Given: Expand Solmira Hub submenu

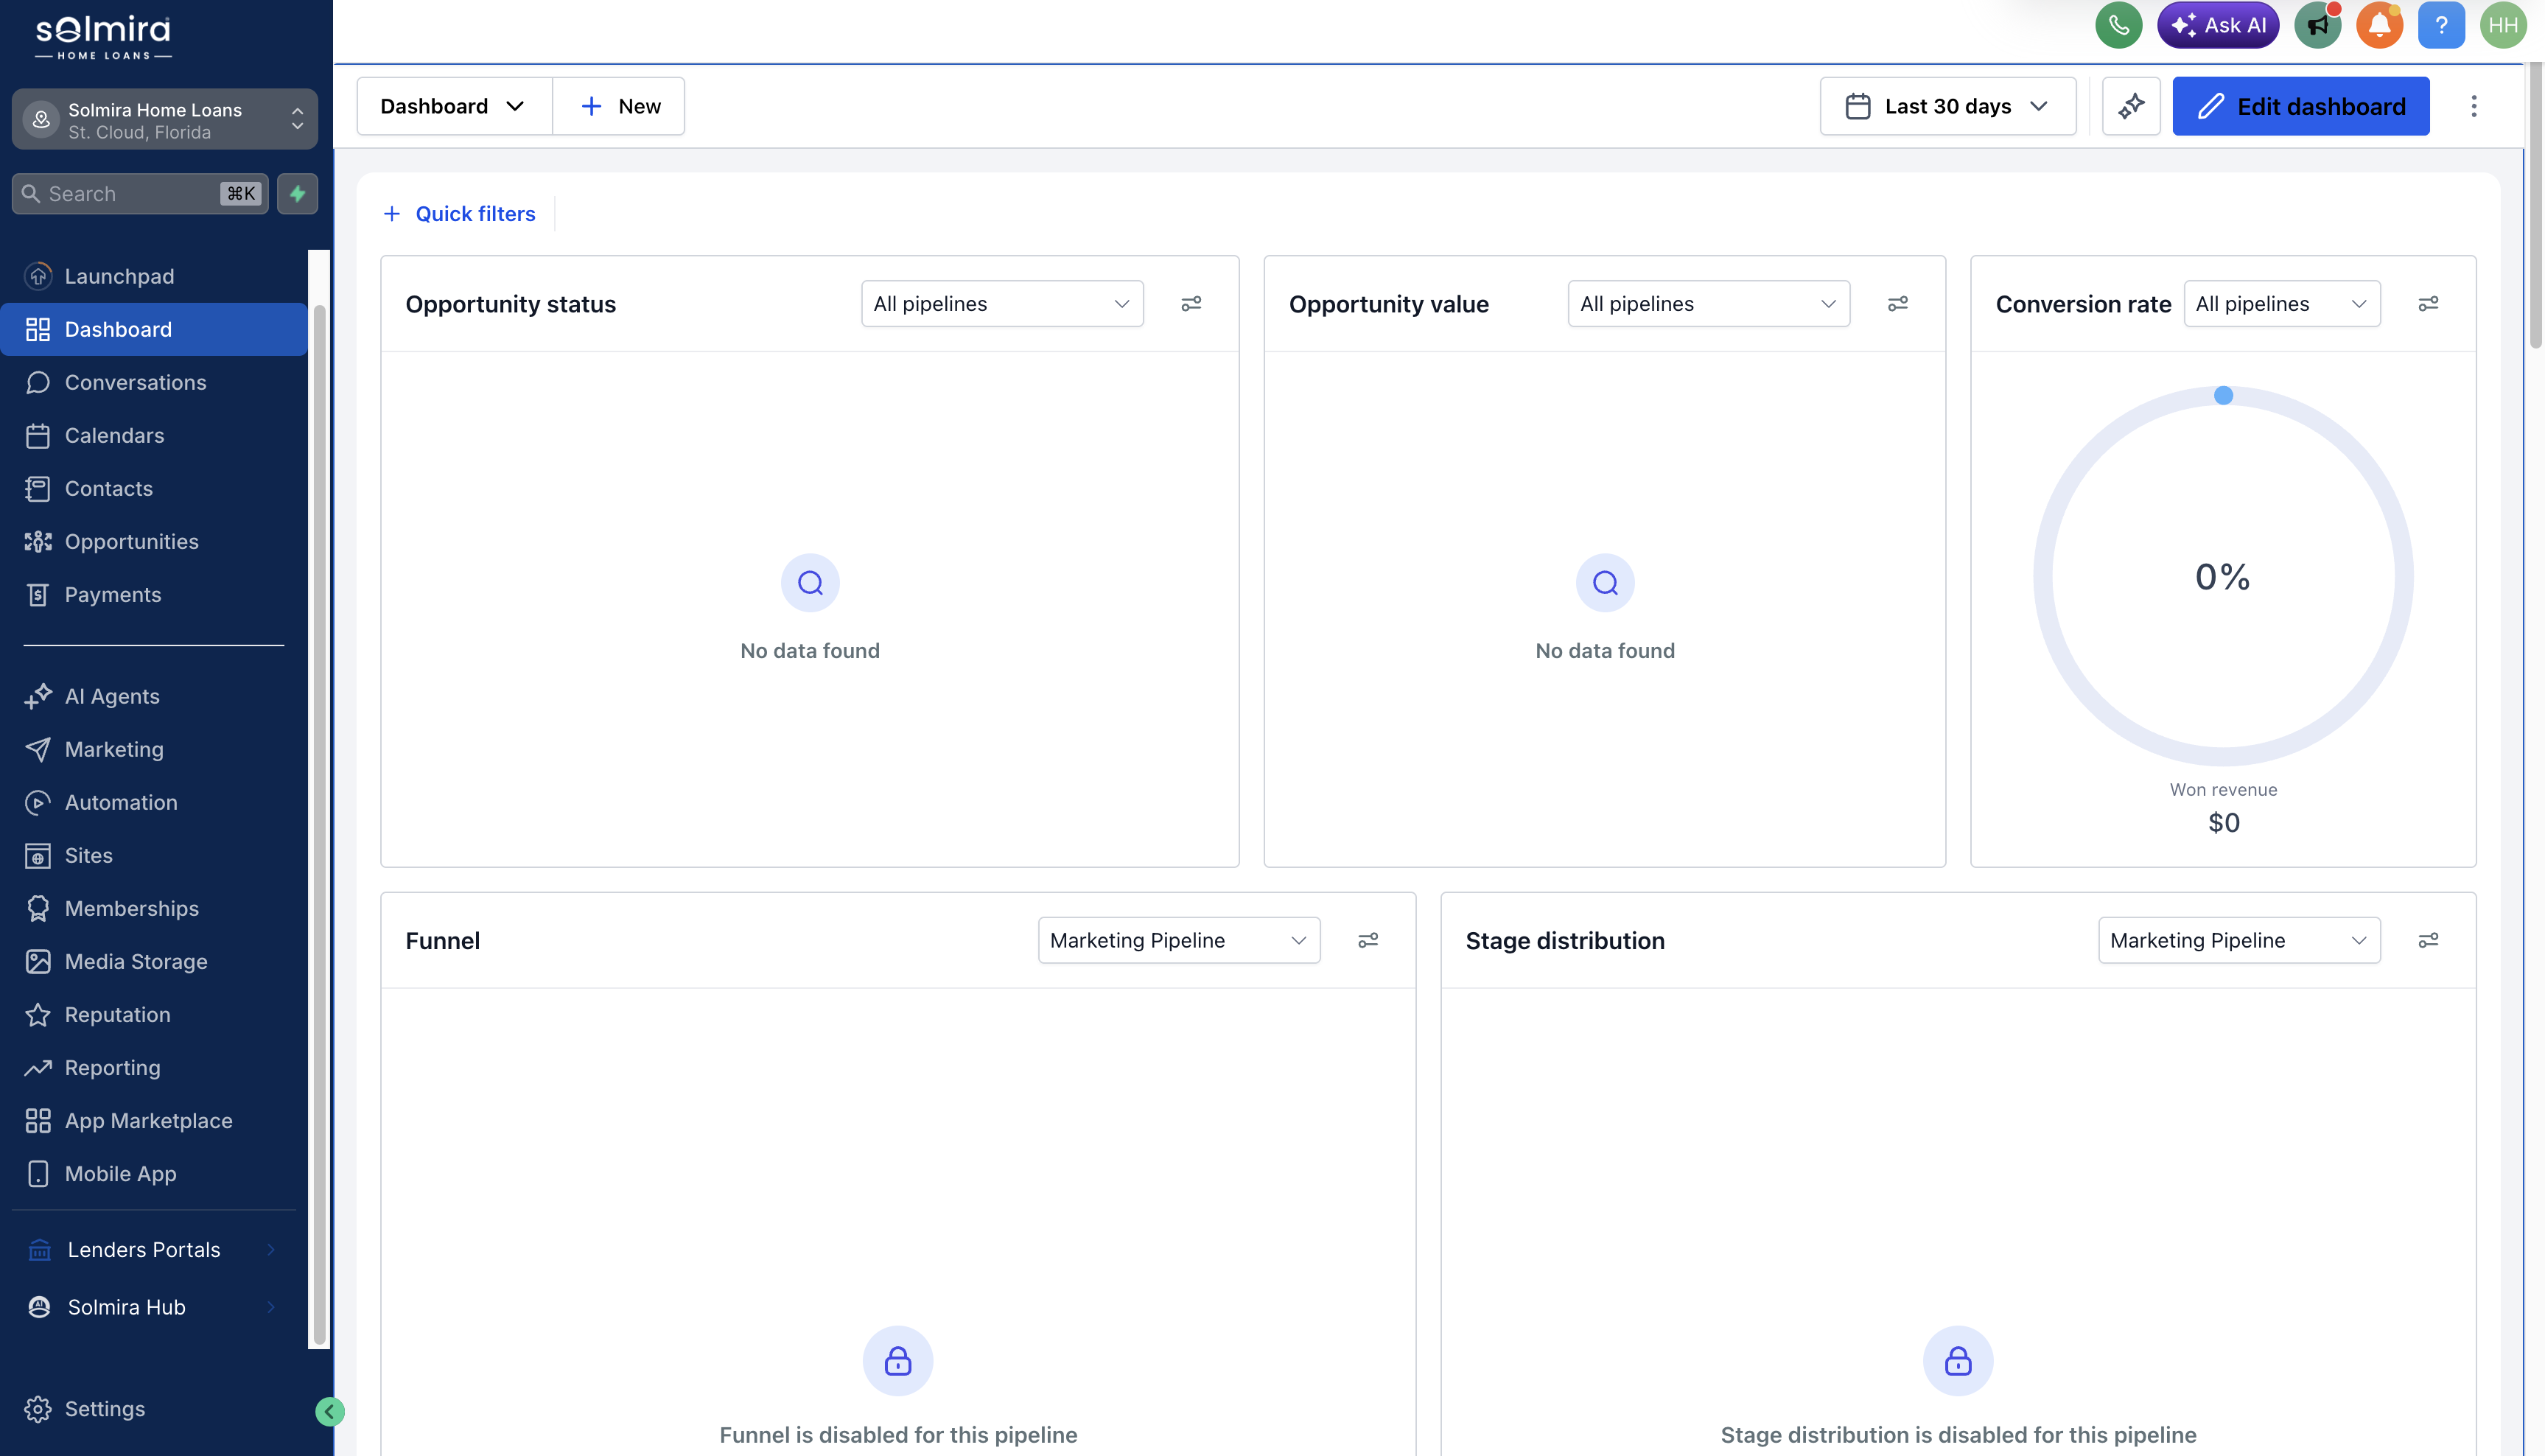Looking at the screenshot, I should pos(154,1307).
